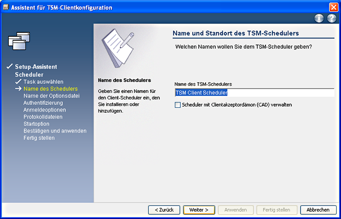The image size is (341, 219).
Task: Cancel the wizard with Abbrechen
Action: (318, 210)
